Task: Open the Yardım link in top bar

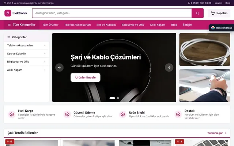Action: [218, 3]
